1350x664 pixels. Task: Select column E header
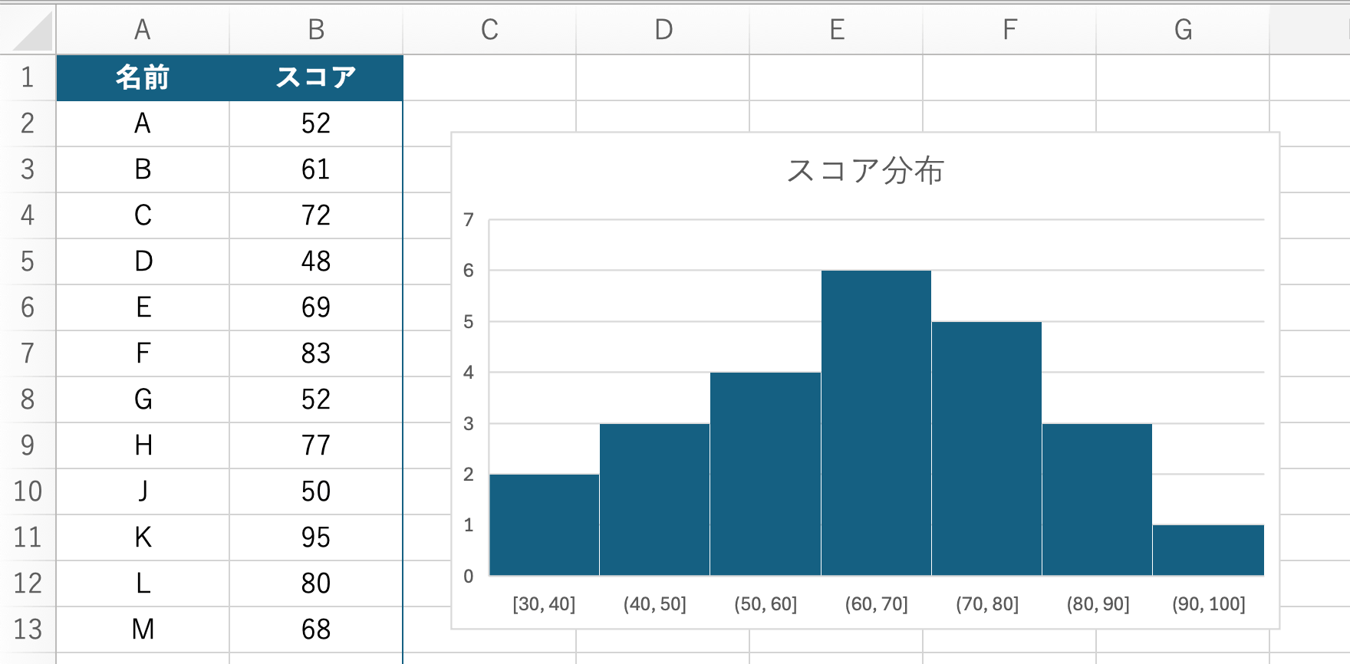(836, 30)
